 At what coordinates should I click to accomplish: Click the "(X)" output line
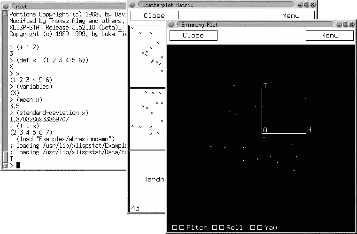[x=15, y=93]
